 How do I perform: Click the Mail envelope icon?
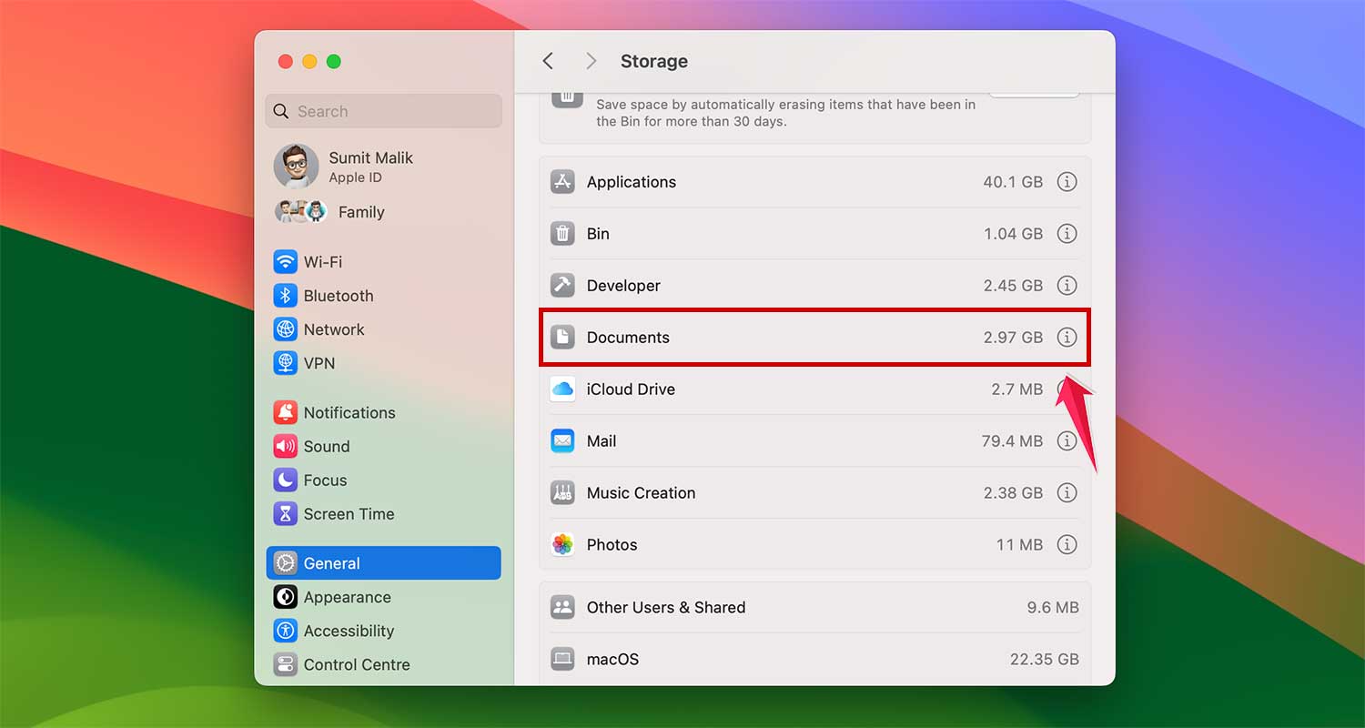point(561,440)
